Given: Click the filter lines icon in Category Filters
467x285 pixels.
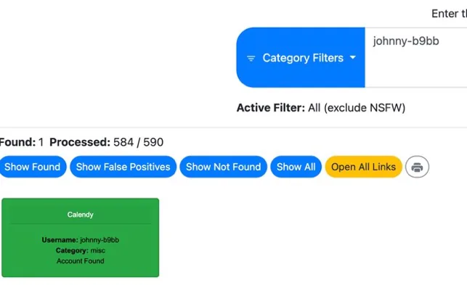Looking at the screenshot, I should click(251, 58).
